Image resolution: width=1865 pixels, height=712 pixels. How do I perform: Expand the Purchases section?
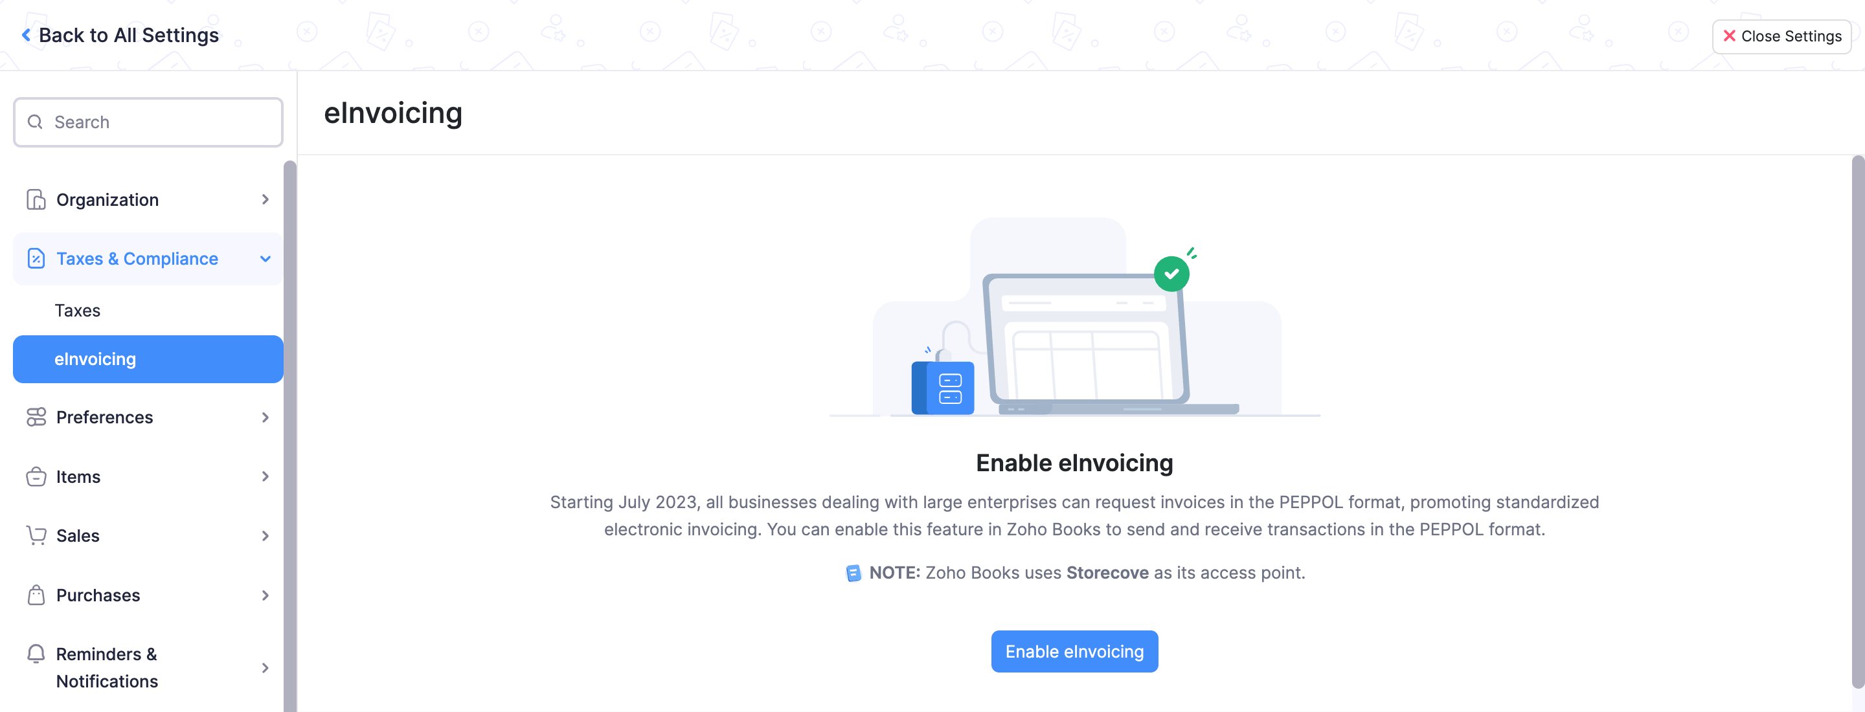pos(265,595)
